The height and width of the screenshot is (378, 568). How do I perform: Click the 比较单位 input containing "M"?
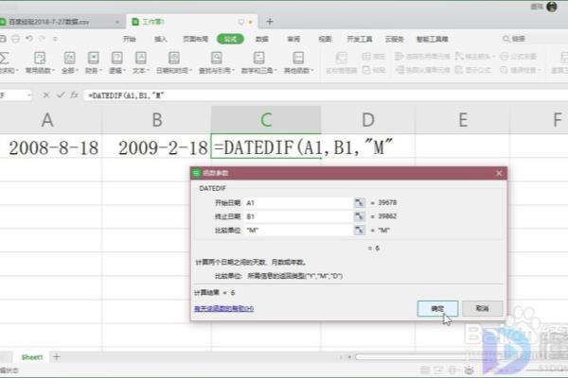coord(298,230)
